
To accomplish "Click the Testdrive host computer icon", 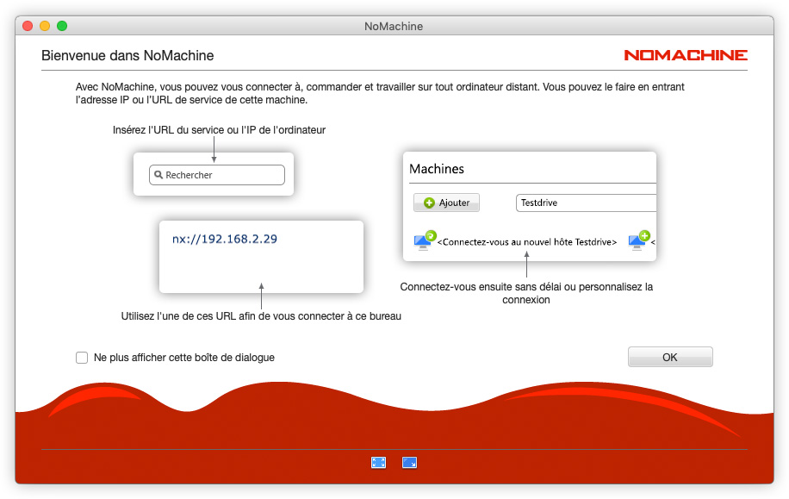I will [425, 240].
